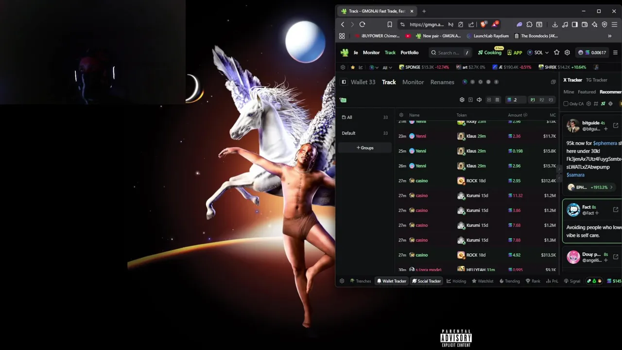Click the browser address bar URL
Viewport: 622px width, 350px height.
(x=426, y=24)
